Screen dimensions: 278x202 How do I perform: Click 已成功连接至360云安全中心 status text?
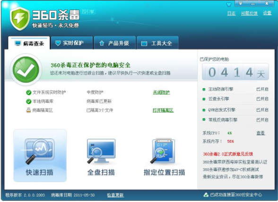point(236,195)
